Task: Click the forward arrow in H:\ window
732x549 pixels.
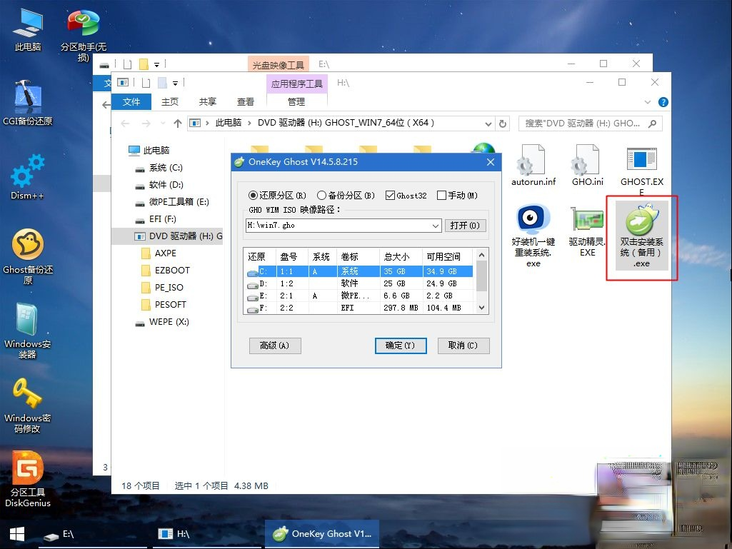Action: (146, 124)
